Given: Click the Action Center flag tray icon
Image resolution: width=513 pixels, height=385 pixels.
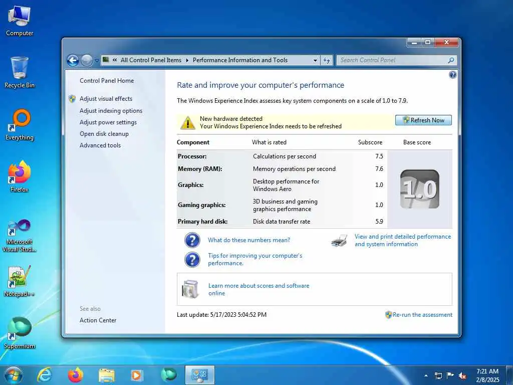Looking at the screenshot, I should click(450, 375).
